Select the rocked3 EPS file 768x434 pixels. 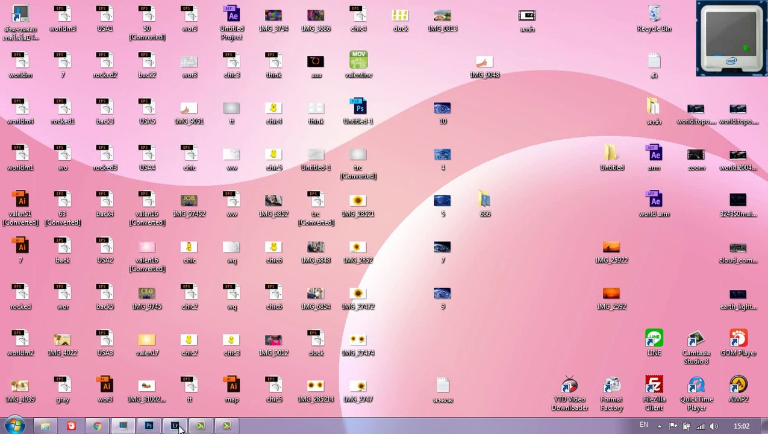pyautogui.click(x=105, y=157)
